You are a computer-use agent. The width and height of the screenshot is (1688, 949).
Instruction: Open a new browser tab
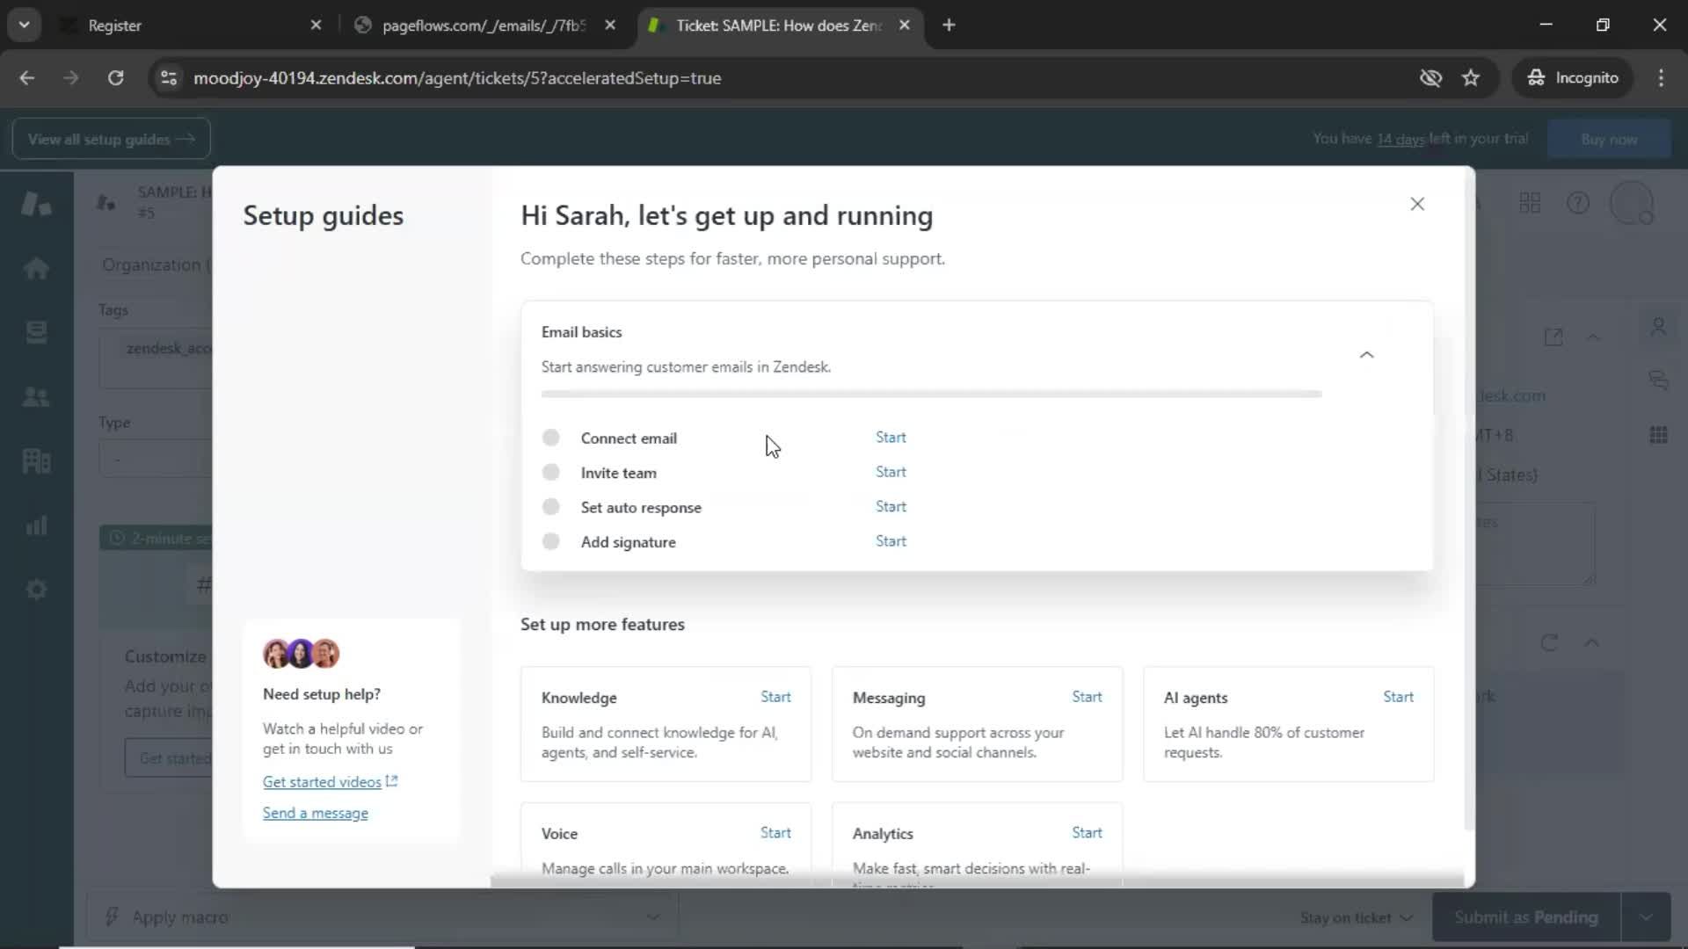(949, 25)
